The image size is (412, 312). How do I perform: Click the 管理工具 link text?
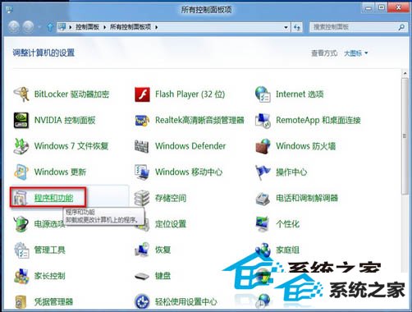point(50,250)
